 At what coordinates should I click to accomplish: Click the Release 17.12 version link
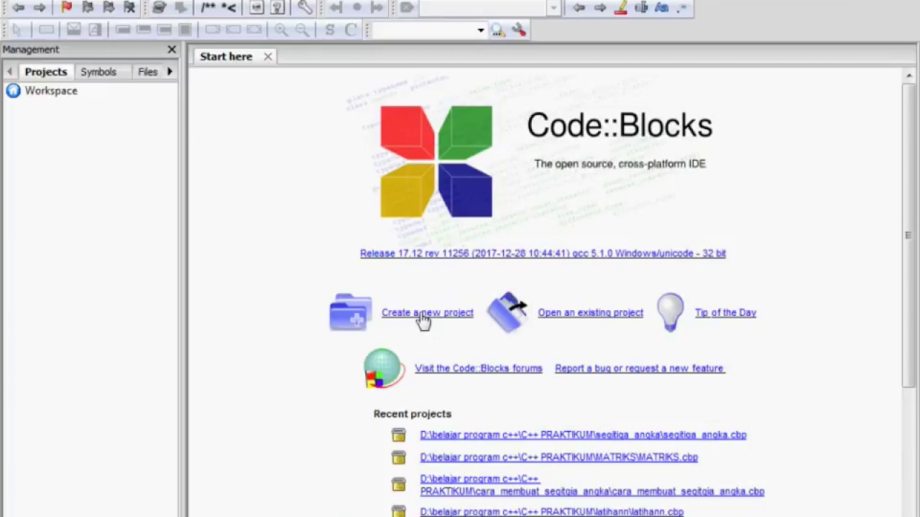[543, 253]
